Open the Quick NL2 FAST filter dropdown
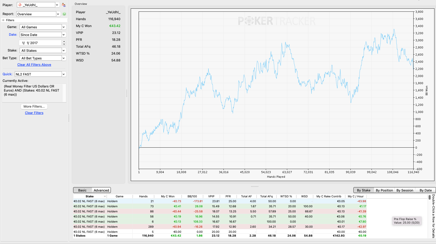 pyautogui.click(x=64, y=74)
